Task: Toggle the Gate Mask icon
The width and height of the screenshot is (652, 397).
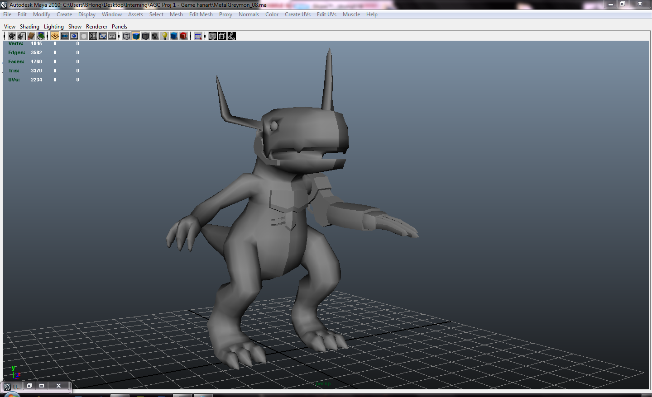Action: [x=84, y=36]
